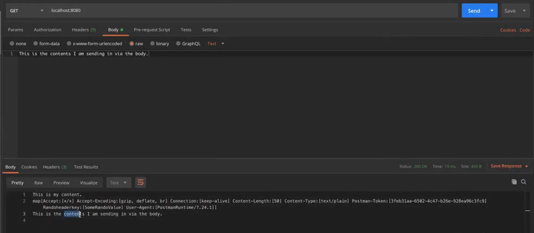
Task: Open the Pre-request Script tab
Action: [x=152, y=30]
